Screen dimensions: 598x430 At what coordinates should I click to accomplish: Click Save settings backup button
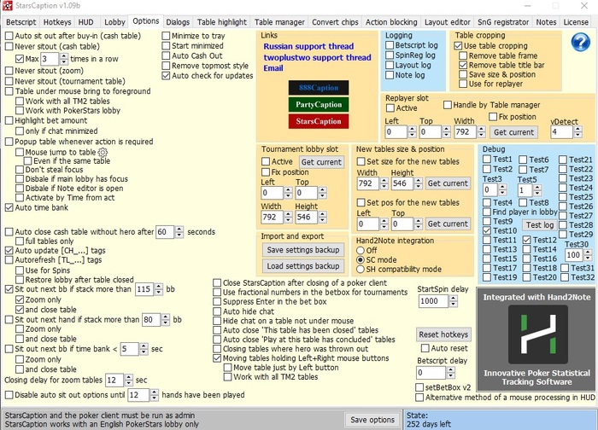tap(303, 250)
